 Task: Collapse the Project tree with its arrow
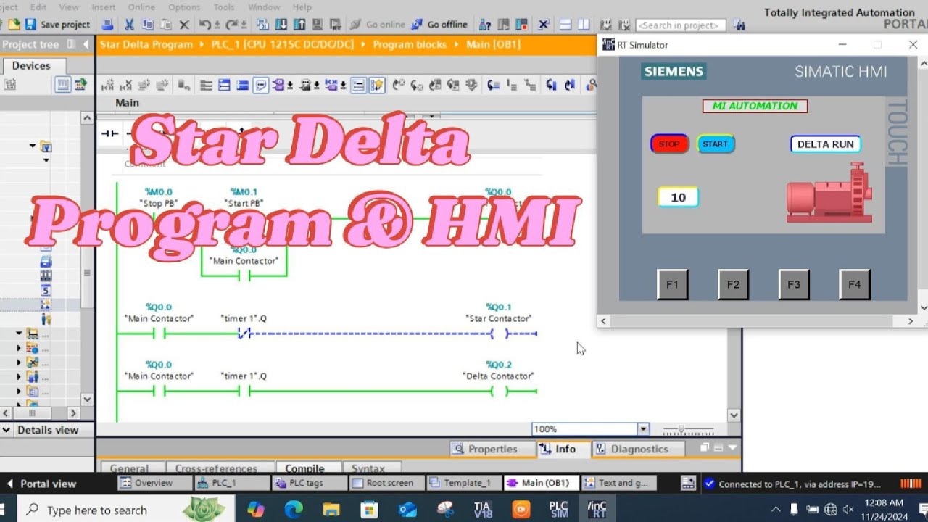coord(86,44)
